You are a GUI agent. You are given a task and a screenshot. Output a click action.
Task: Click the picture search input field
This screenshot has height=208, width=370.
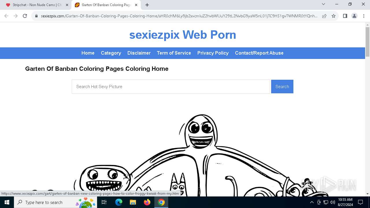point(171,86)
